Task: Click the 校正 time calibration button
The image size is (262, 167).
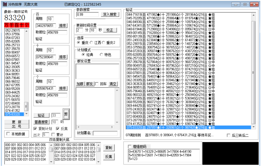Action: (110, 30)
